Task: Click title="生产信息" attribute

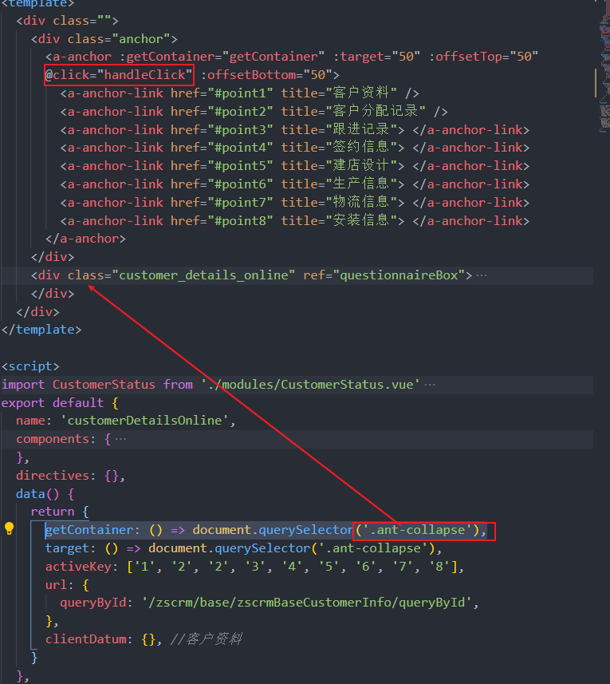Action: coord(339,184)
